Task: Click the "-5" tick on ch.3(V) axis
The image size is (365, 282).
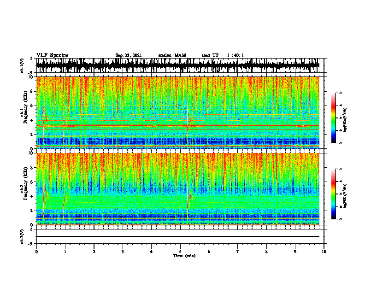Action: click(31, 244)
